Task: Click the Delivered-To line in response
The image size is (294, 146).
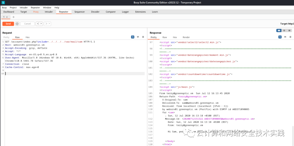Action: (190, 103)
